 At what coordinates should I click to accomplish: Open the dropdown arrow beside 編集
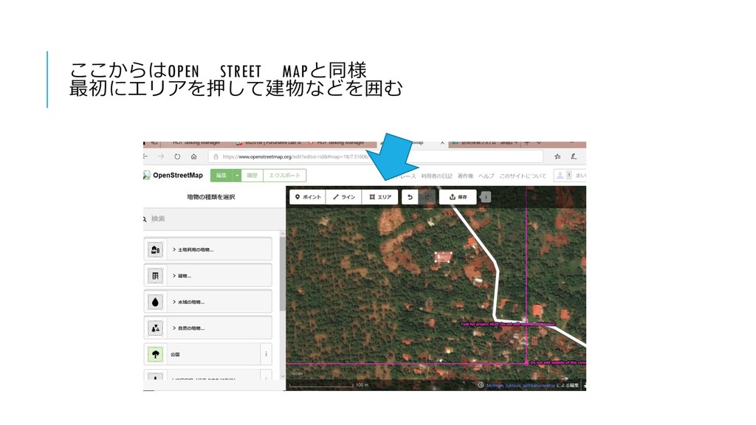pyautogui.click(x=237, y=176)
